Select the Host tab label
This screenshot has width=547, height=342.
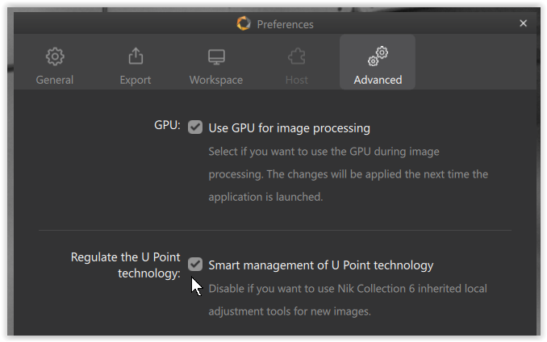297,80
